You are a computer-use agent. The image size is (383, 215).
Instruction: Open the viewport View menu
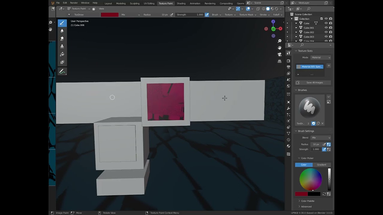pyautogui.click(x=101, y=9)
